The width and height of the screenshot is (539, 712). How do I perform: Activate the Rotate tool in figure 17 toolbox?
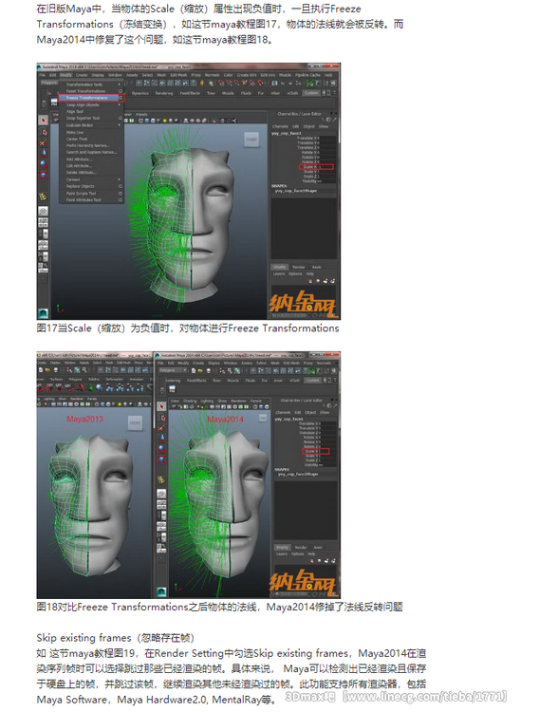click(44, 163)
